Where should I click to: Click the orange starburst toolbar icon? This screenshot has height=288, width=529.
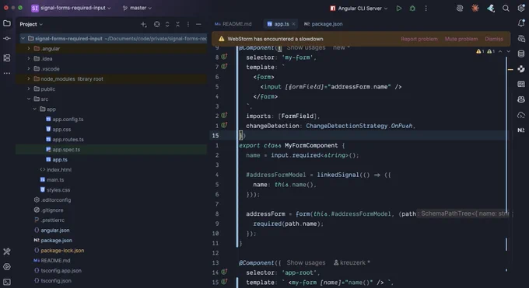pyautogui.click(x=475, y=8)
